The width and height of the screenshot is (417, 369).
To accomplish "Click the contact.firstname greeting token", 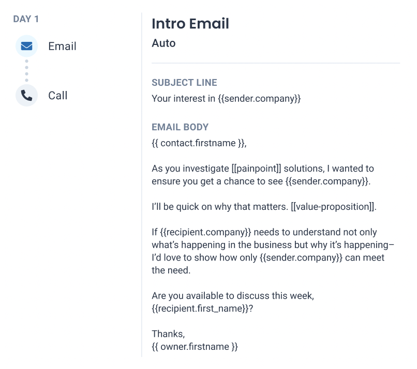I will (199, 143).
